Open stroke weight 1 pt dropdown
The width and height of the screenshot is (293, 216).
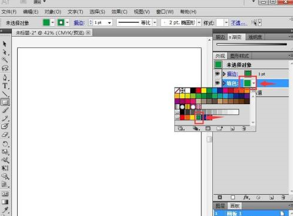pos(109,22)
